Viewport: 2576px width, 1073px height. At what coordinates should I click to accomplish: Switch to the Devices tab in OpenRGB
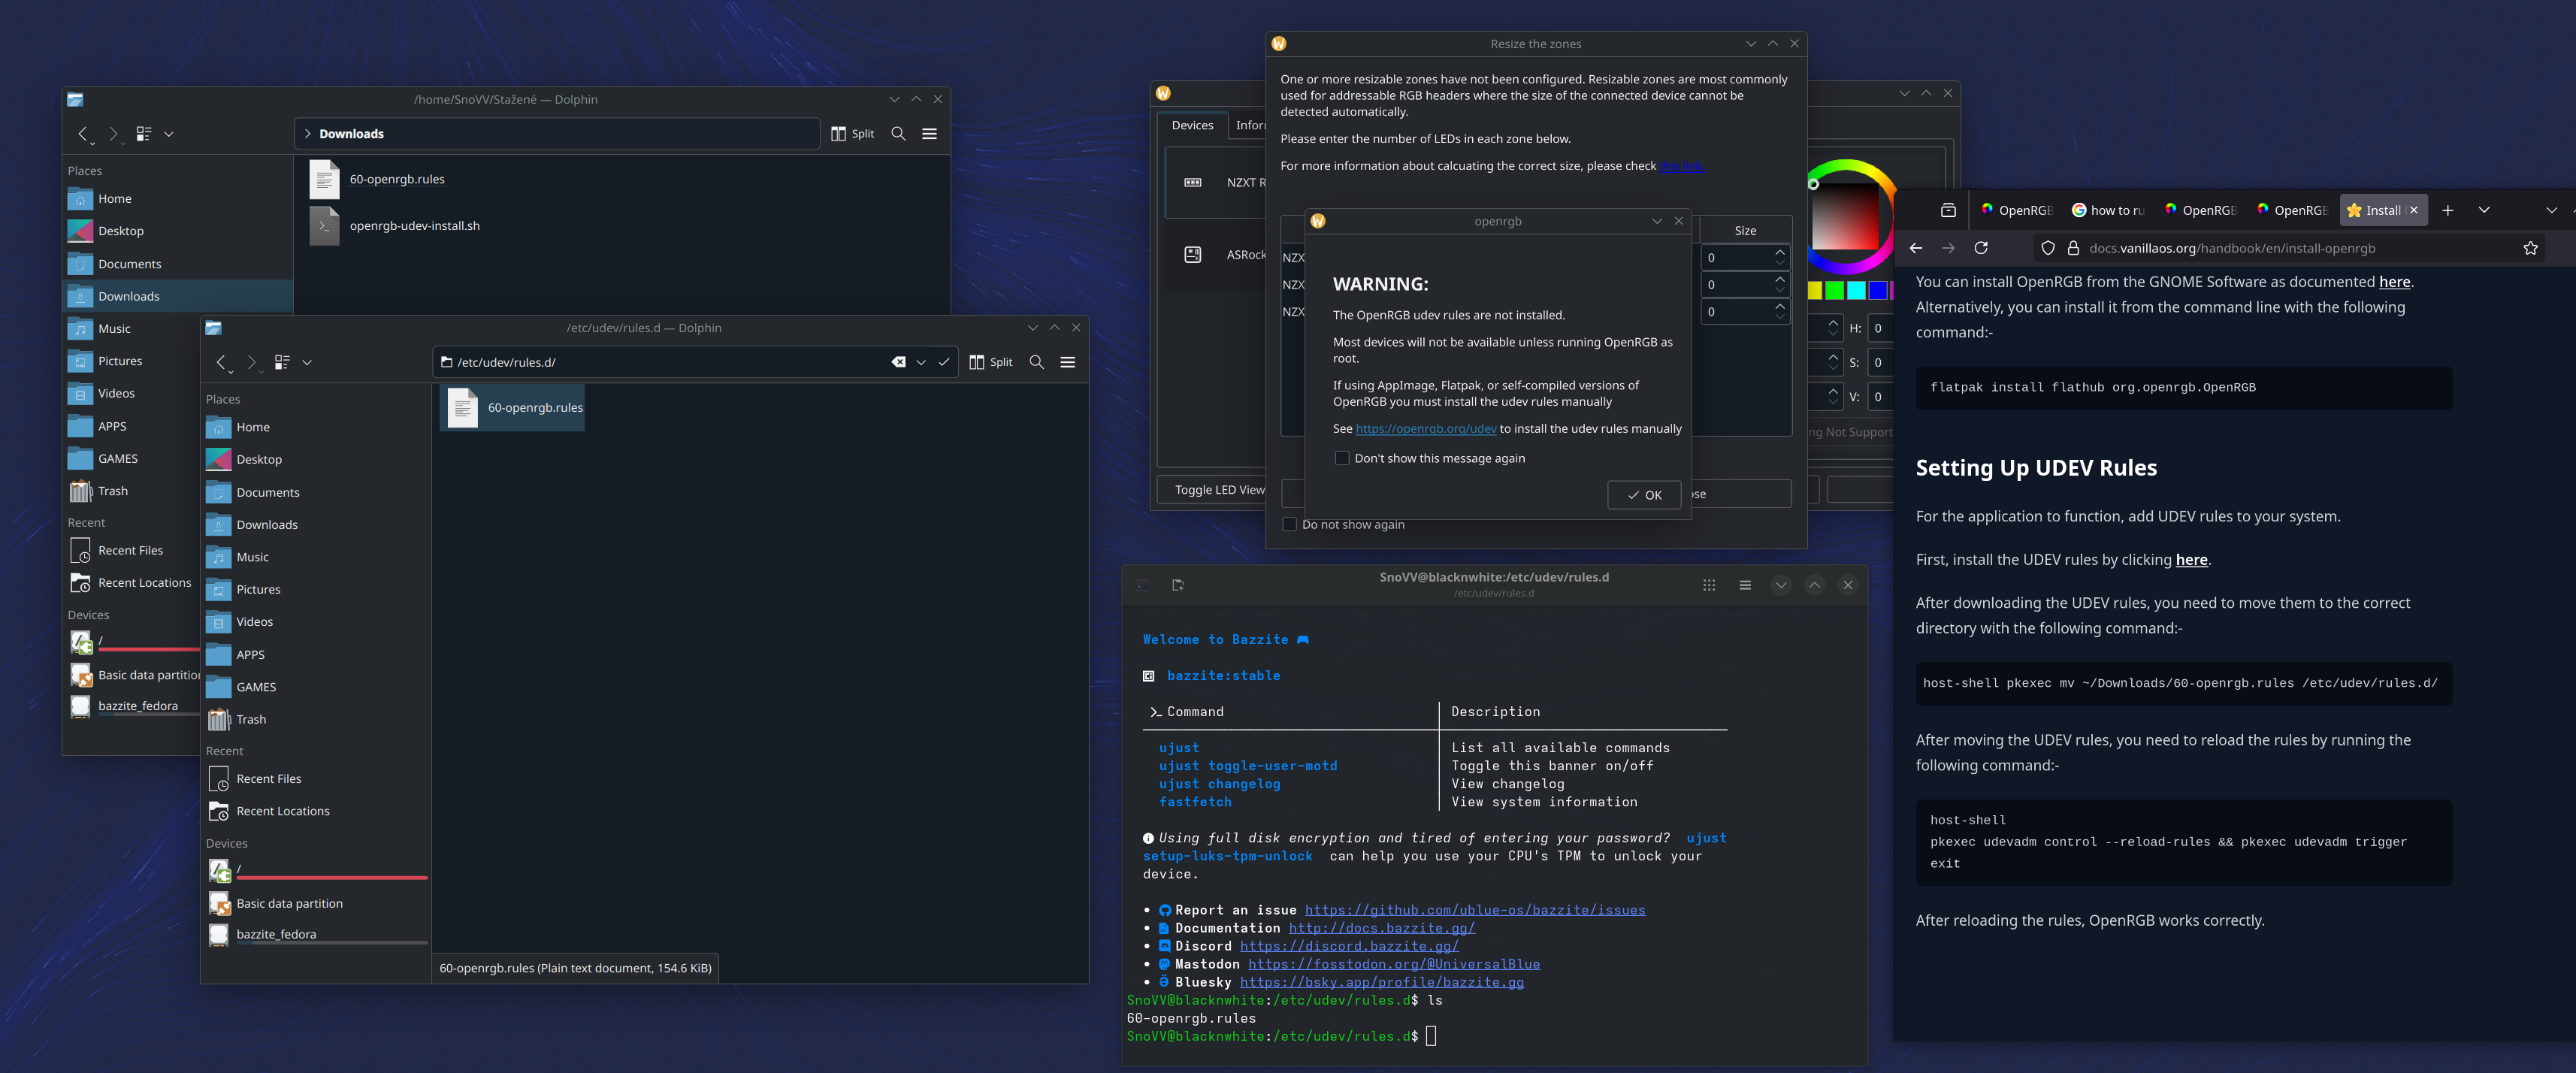click(x=1192, y=125)
